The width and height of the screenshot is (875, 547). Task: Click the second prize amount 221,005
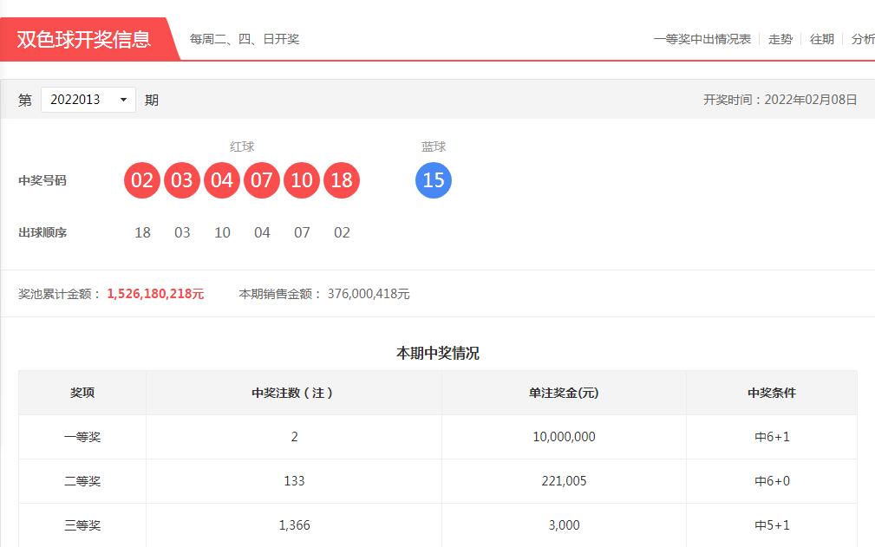pyautogui.click(x=564, y=480)
